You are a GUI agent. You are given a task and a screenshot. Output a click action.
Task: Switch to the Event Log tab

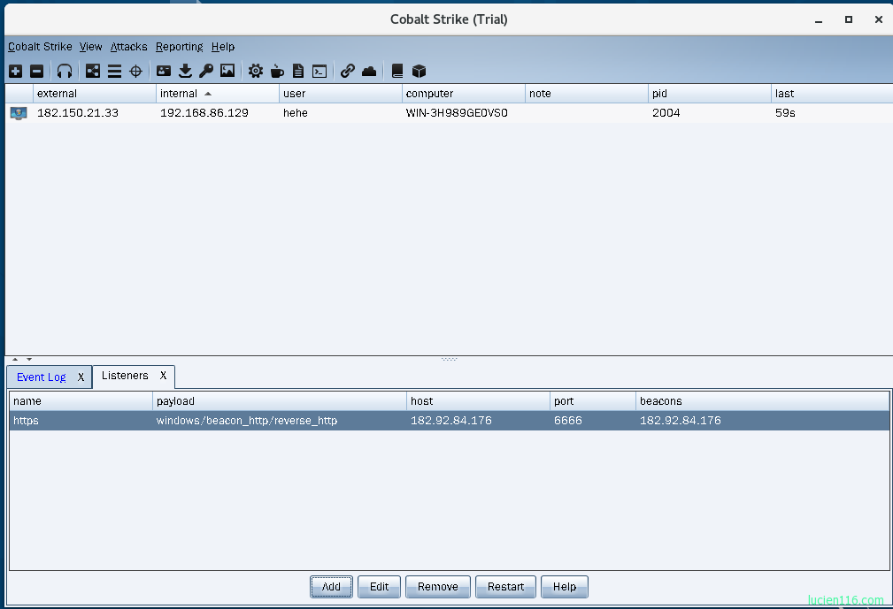click(x=41, y=377)
